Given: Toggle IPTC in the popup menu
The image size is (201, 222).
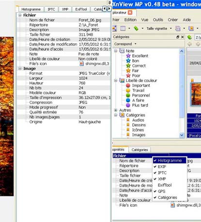Looking at the screenshot, I should coord(170,173).
